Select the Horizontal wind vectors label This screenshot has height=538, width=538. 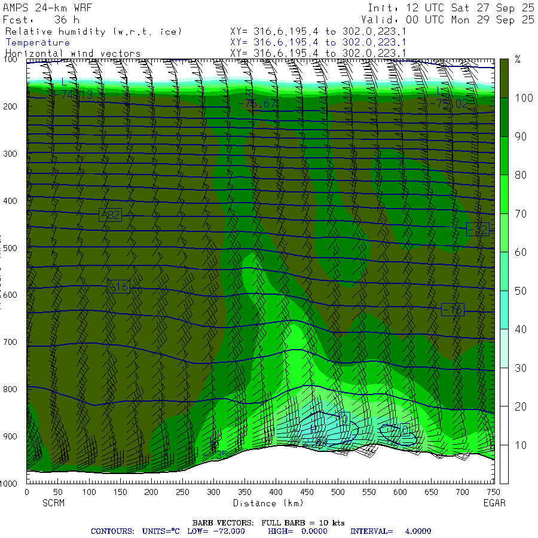pyautogui.click(x=73, y=54)
